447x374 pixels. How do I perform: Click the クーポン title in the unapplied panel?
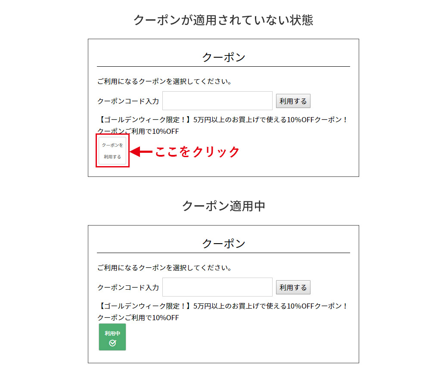[223, 57]
